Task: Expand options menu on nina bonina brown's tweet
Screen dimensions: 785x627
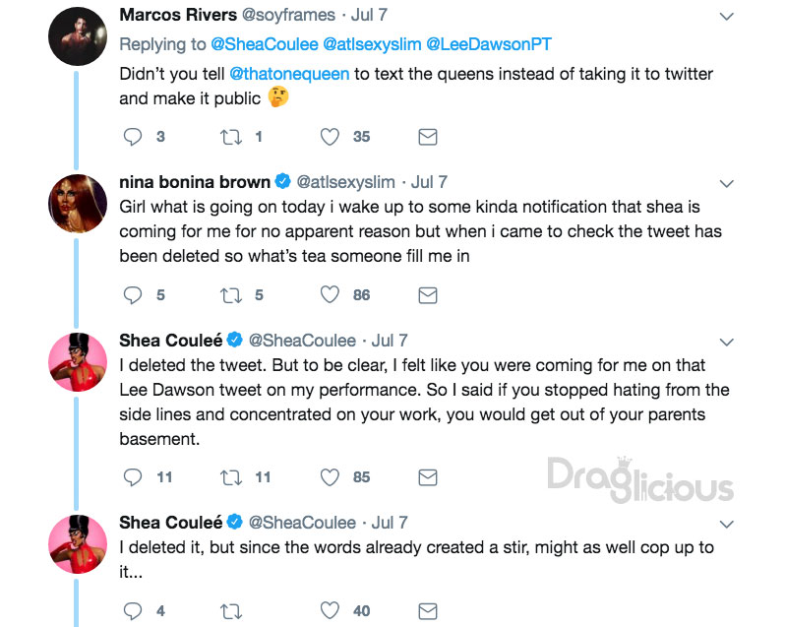Action: click(726, 183)
